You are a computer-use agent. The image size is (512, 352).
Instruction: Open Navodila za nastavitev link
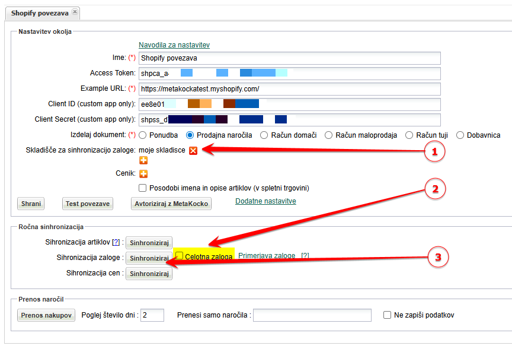[x=174, y=45]
